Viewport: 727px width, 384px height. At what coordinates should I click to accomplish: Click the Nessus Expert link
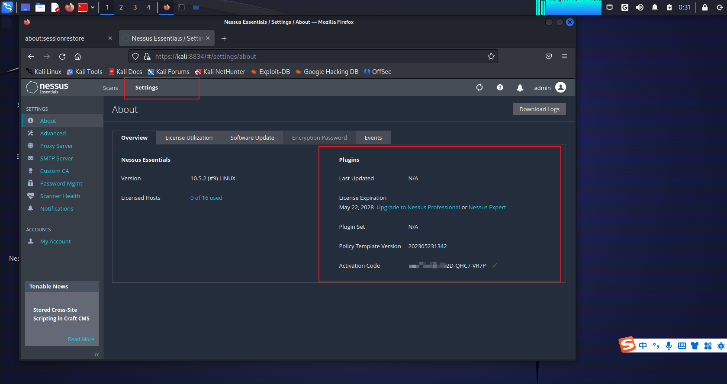(x=487, y=207)
